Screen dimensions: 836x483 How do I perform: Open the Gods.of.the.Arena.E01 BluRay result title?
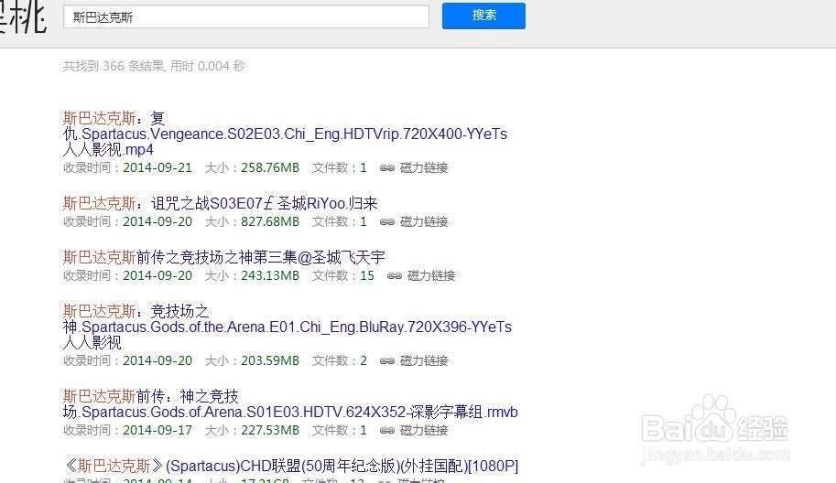point(288,327)
